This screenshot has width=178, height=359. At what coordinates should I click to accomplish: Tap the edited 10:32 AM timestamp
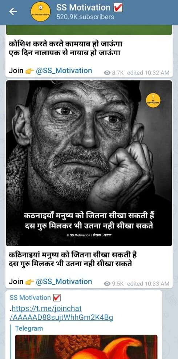148,73
